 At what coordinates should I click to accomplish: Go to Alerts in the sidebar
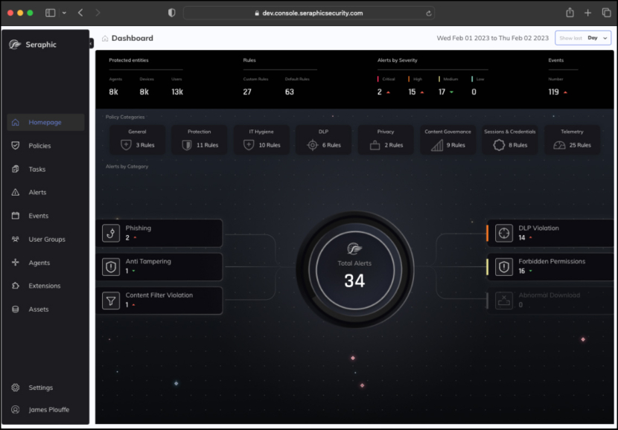point(45,193)
